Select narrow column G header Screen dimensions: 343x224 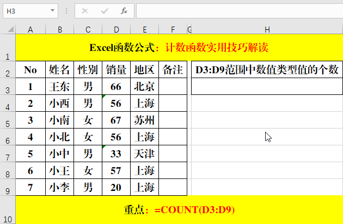pos(189,29)
